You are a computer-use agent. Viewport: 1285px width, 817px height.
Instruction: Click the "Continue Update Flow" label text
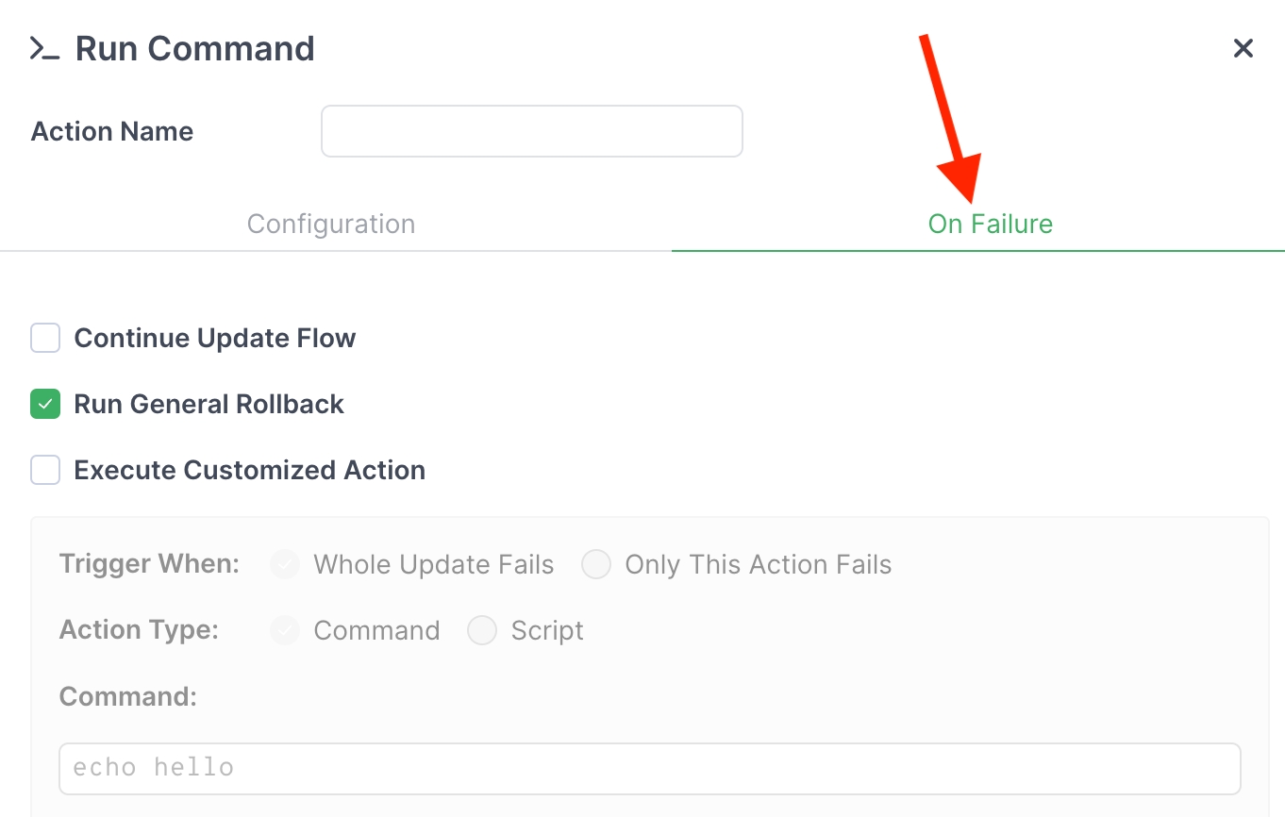tap(215, 338)
